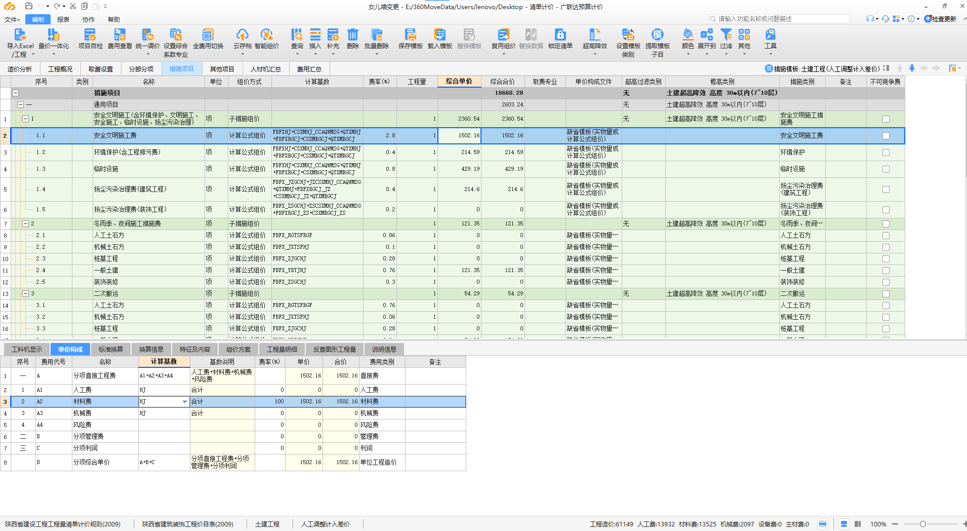This screenshot has height=531, width=967.
Task: Switch to 费用汇总 tab
Action: click(x=309, y=69)
